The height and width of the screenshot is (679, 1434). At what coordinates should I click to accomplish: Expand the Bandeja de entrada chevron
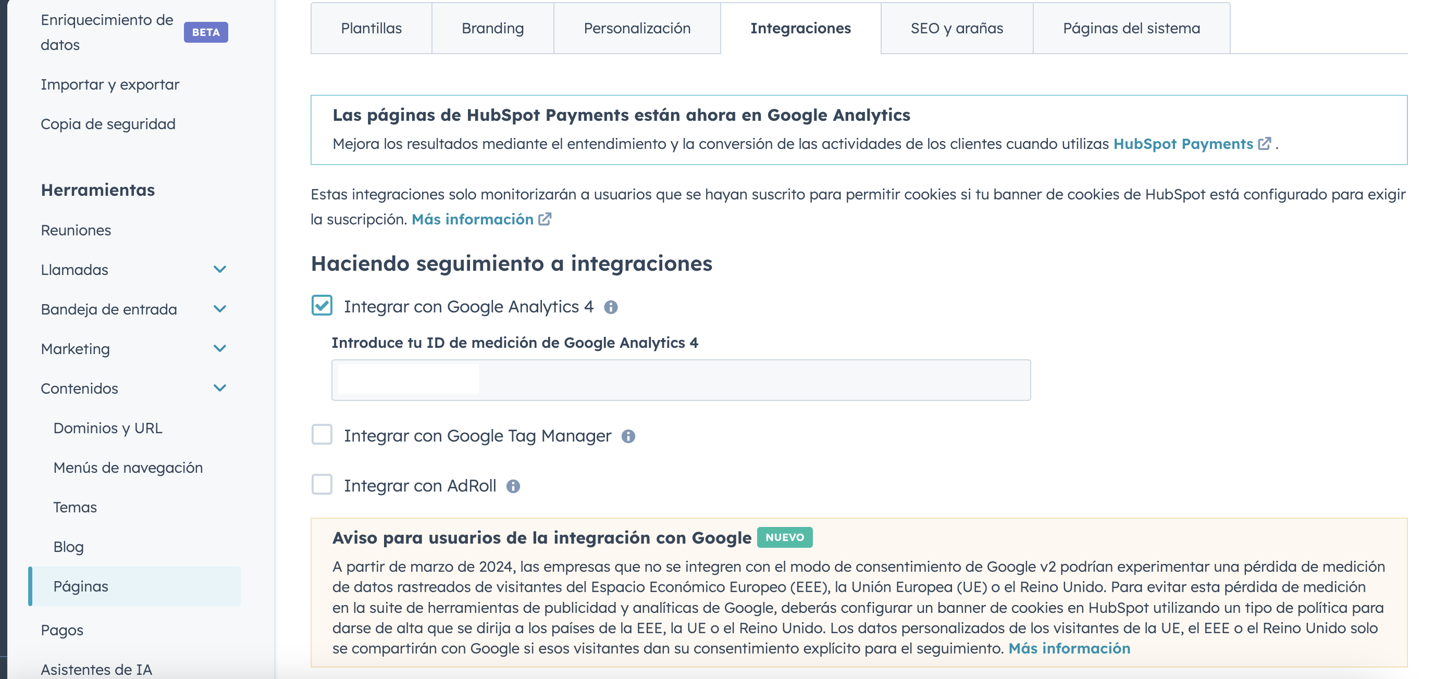click(220, 309)
